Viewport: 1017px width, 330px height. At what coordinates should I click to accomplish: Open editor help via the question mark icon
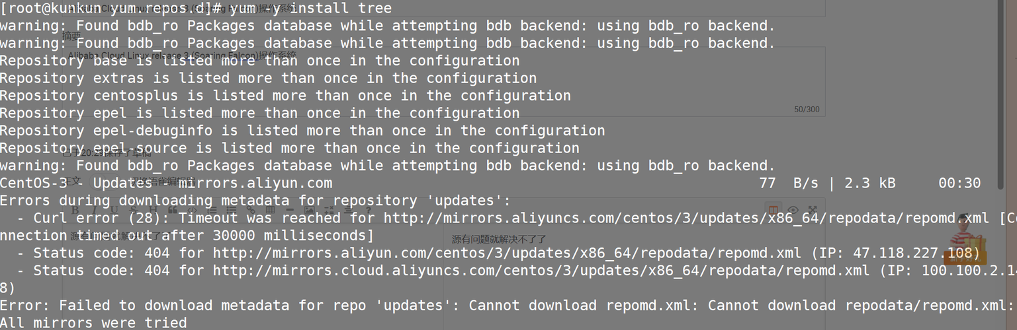(368, 211)
